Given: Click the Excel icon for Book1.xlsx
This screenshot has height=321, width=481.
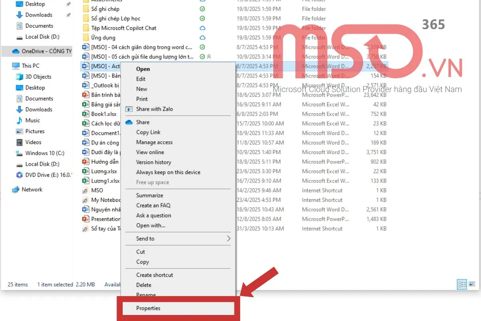Looking at the screenshot, I should click(x=85, y=114).
